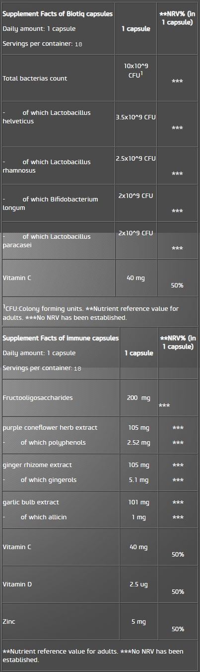Click the bottom NRV footnote text
The width and height of the screenshot is (200, 672).
[x=93, y=655]
